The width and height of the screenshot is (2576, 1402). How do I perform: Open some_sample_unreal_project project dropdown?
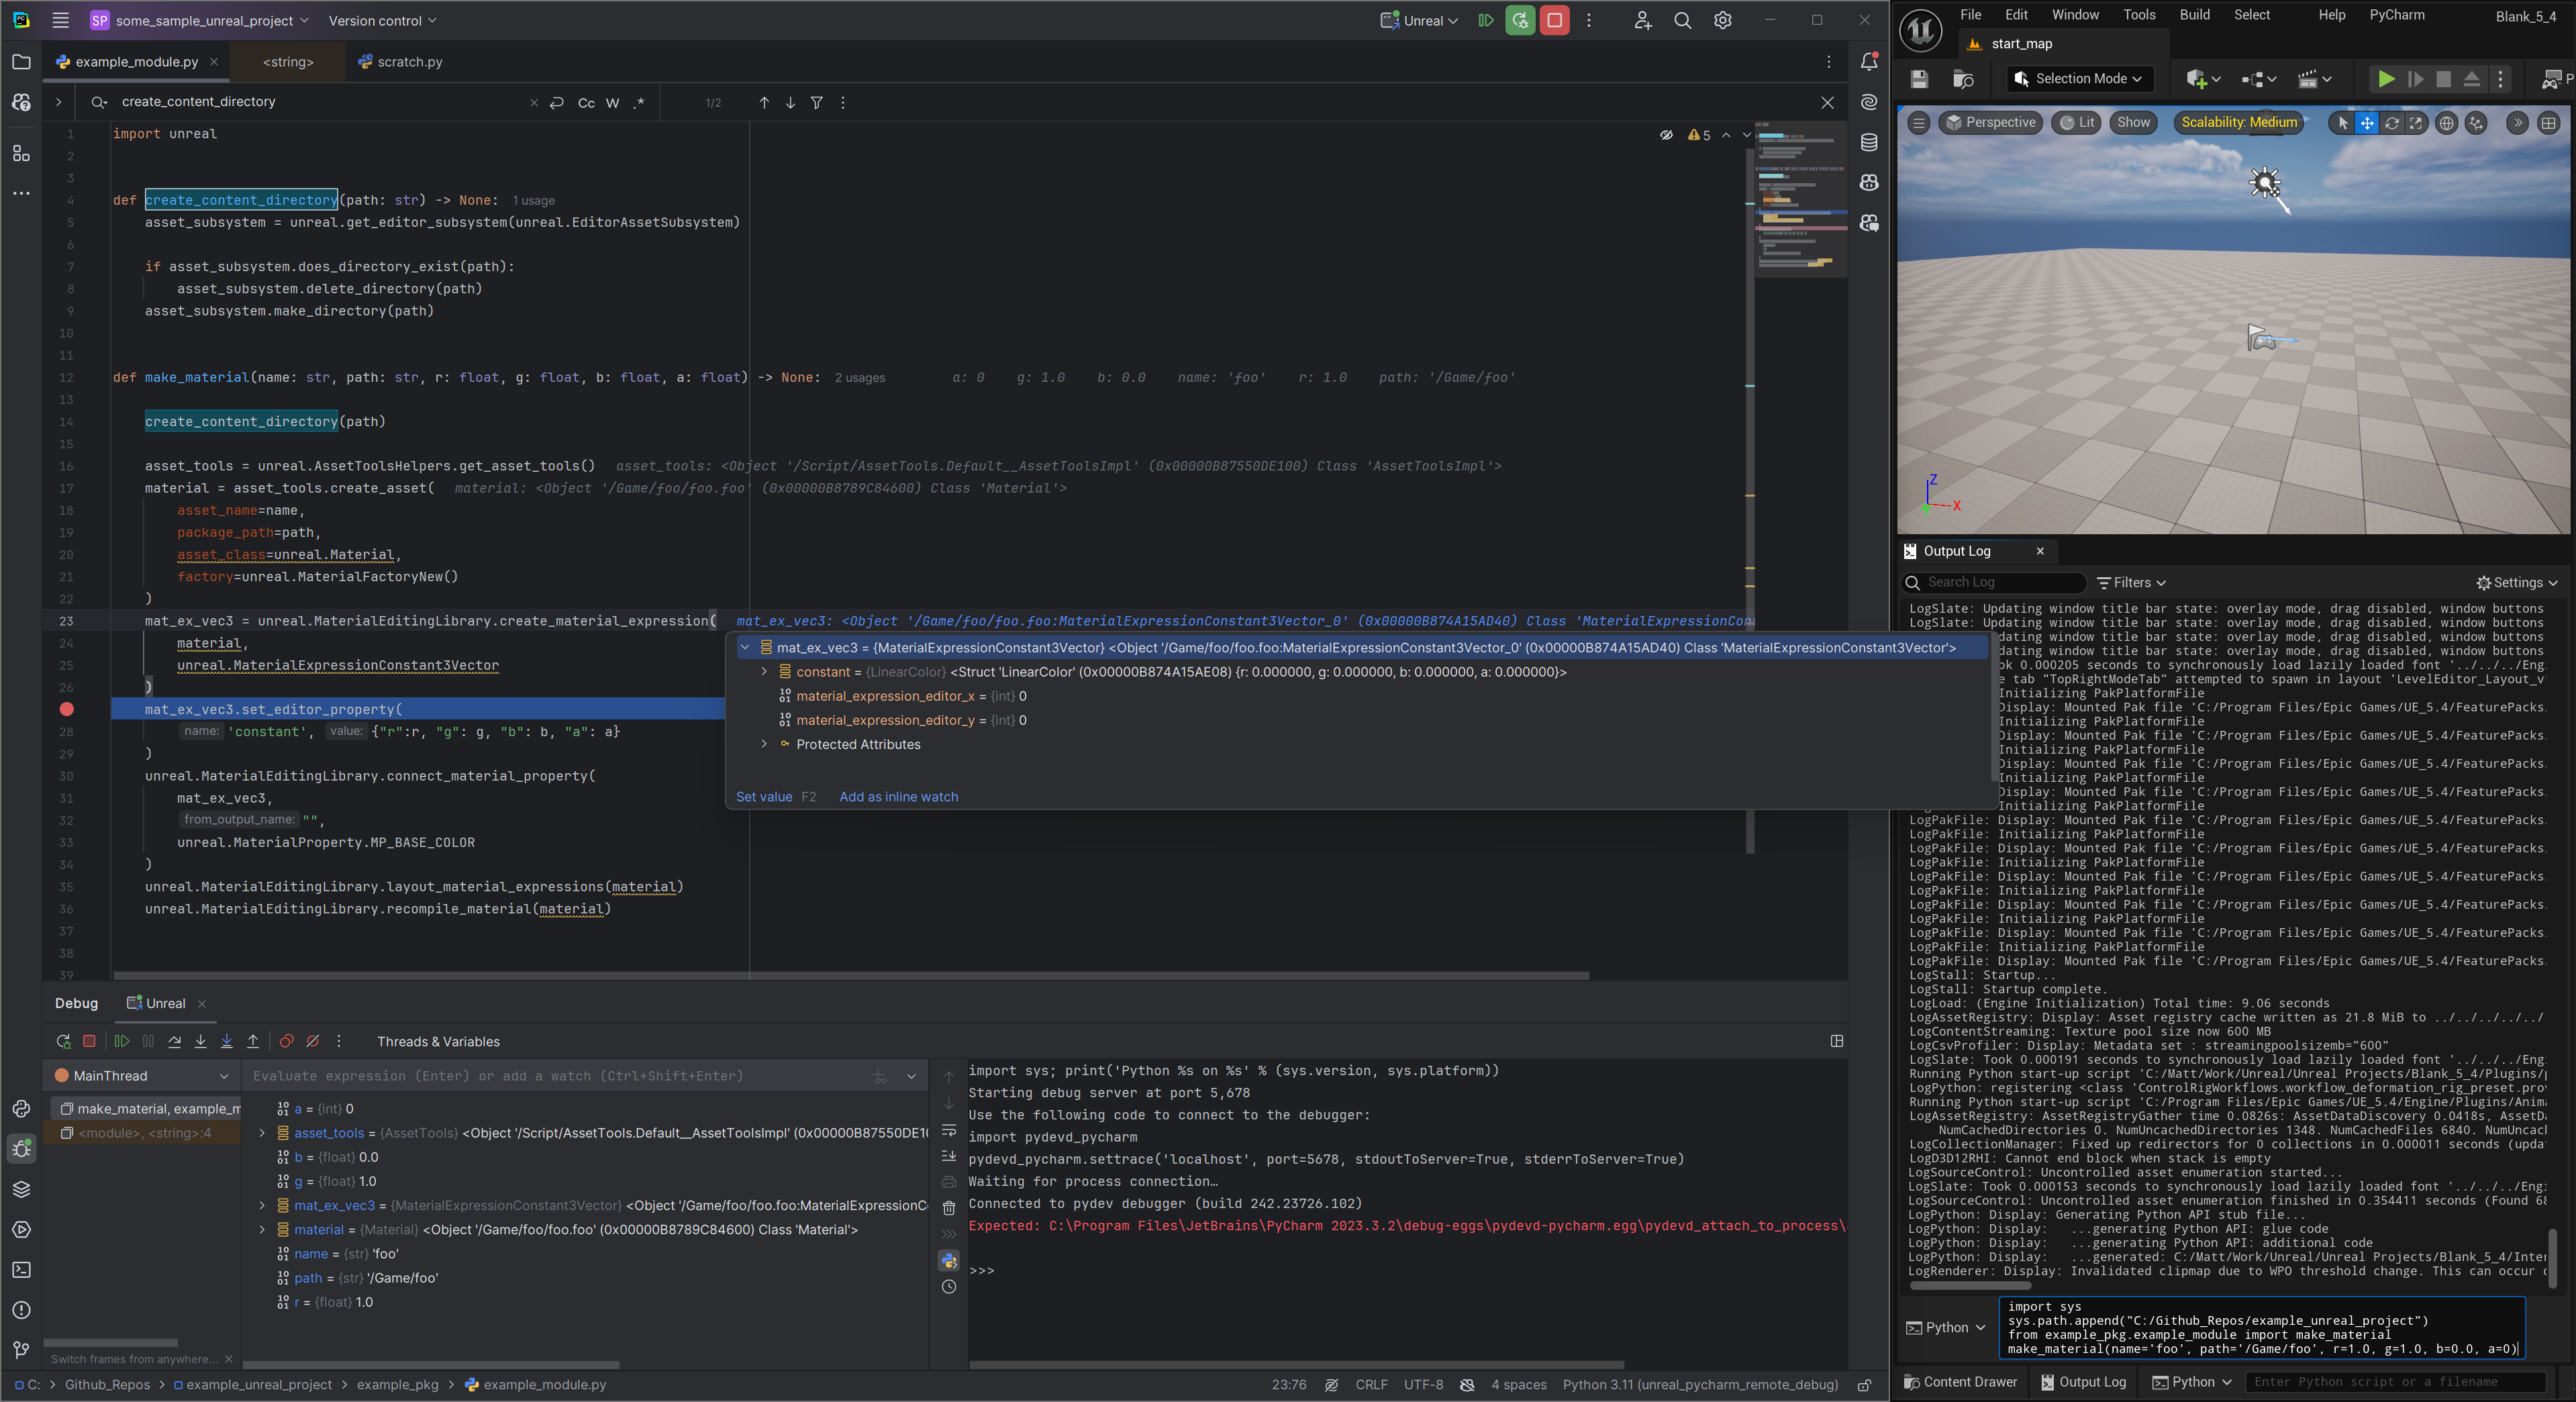[x=200, y=20]
